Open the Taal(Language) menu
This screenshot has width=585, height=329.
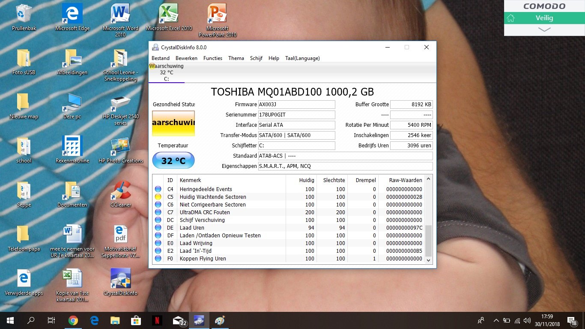[302, 58]
